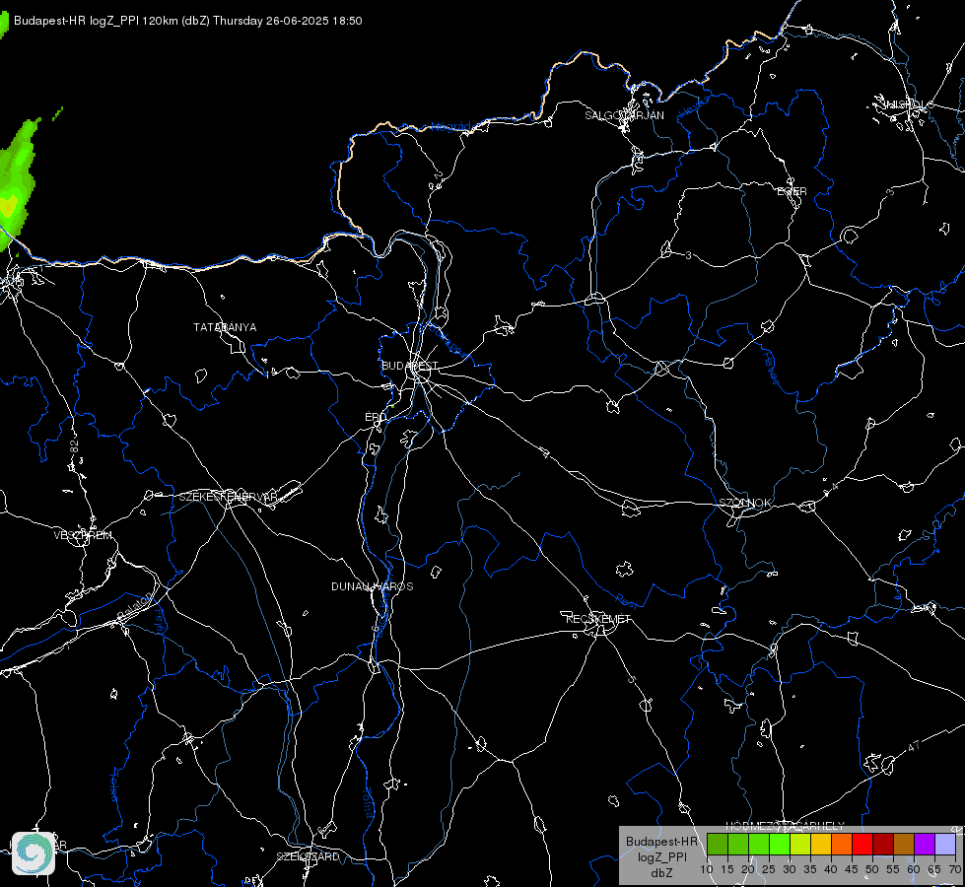
Task: Select the purple 60-65 dBZ legend swatch
Action: (925, 844)
